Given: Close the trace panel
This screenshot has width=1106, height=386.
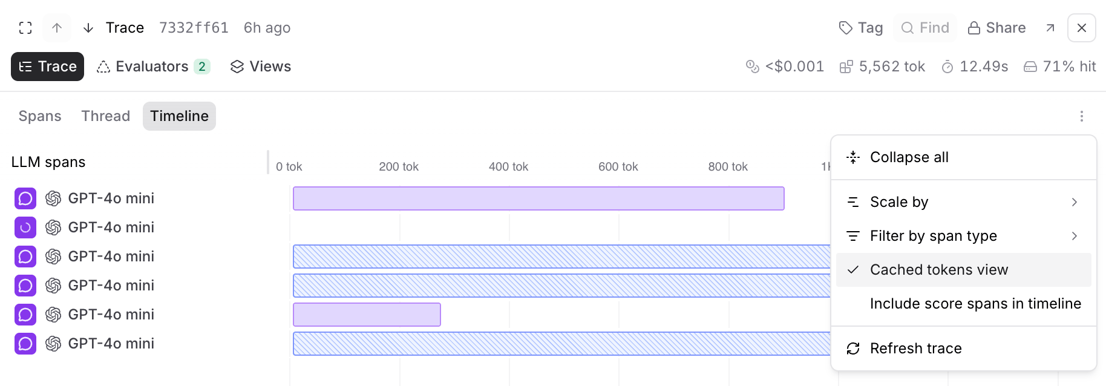Looking at the screenshot, I should coord(1082,28).
